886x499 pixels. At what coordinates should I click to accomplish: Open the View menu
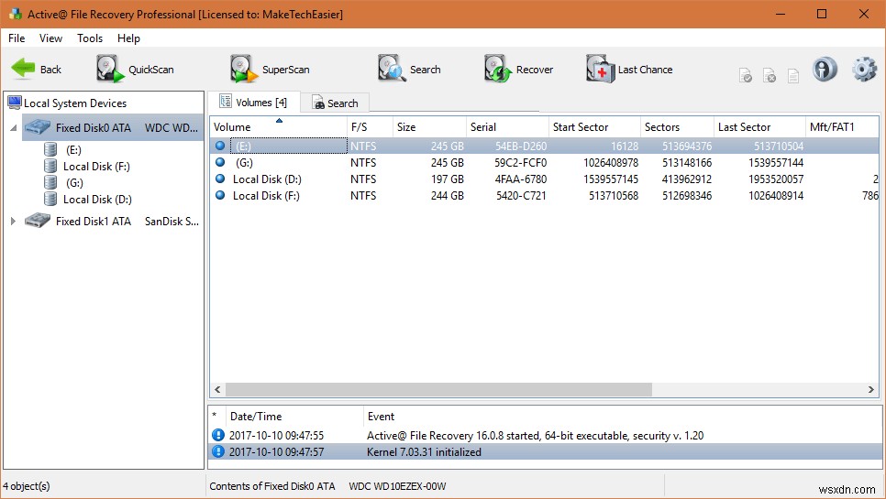pyautogui.click(x=50, y=38)
